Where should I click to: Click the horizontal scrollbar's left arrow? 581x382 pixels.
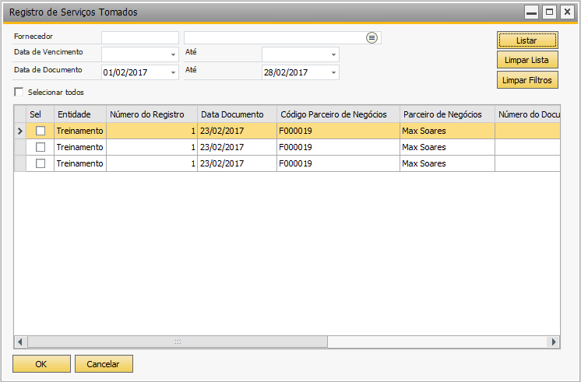click(x=20, y=342)
